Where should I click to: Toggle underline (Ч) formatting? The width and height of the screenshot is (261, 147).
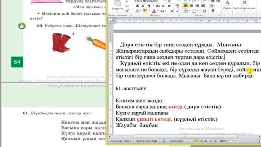point(149,6)
